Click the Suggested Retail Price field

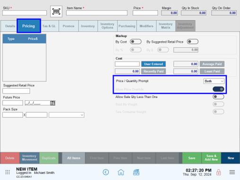(16, 91)
